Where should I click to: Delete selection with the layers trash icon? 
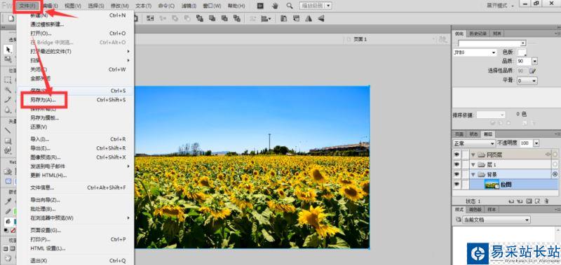tap(546, 201)
